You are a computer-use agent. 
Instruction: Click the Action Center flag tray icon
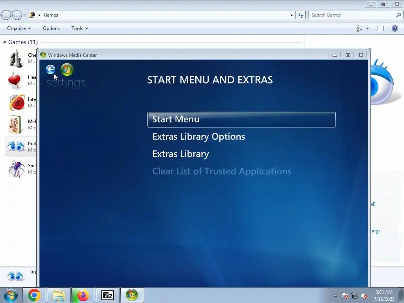point(345,296)
